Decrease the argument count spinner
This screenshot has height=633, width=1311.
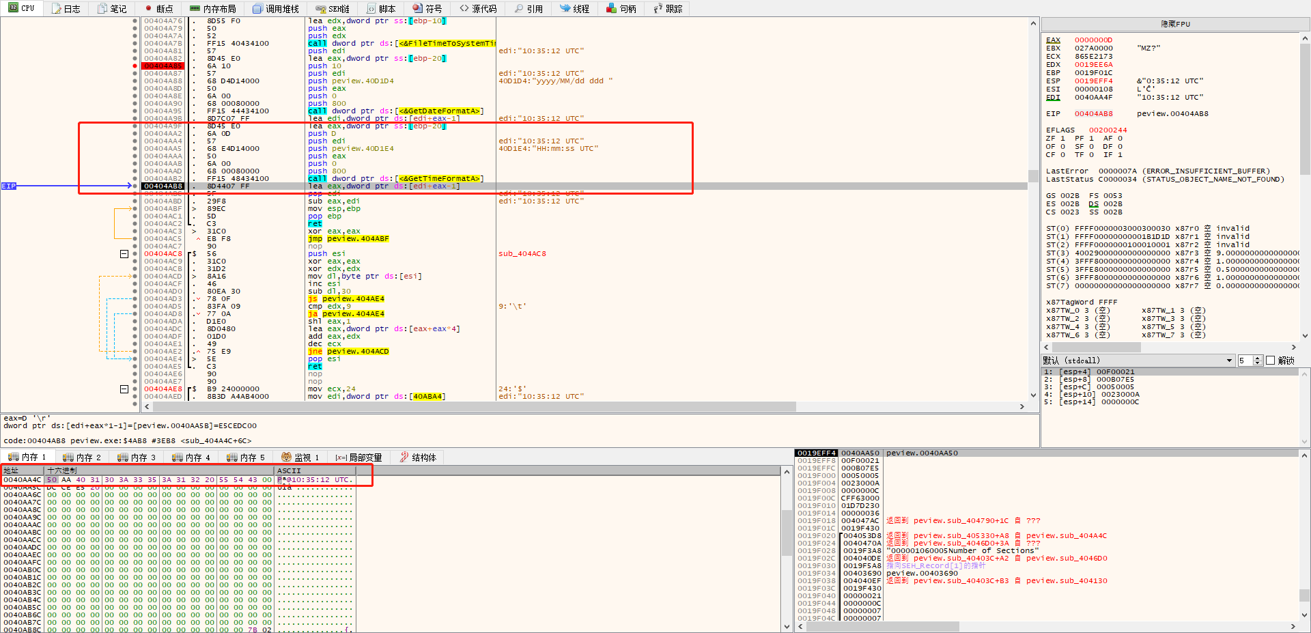point(1258,363)
